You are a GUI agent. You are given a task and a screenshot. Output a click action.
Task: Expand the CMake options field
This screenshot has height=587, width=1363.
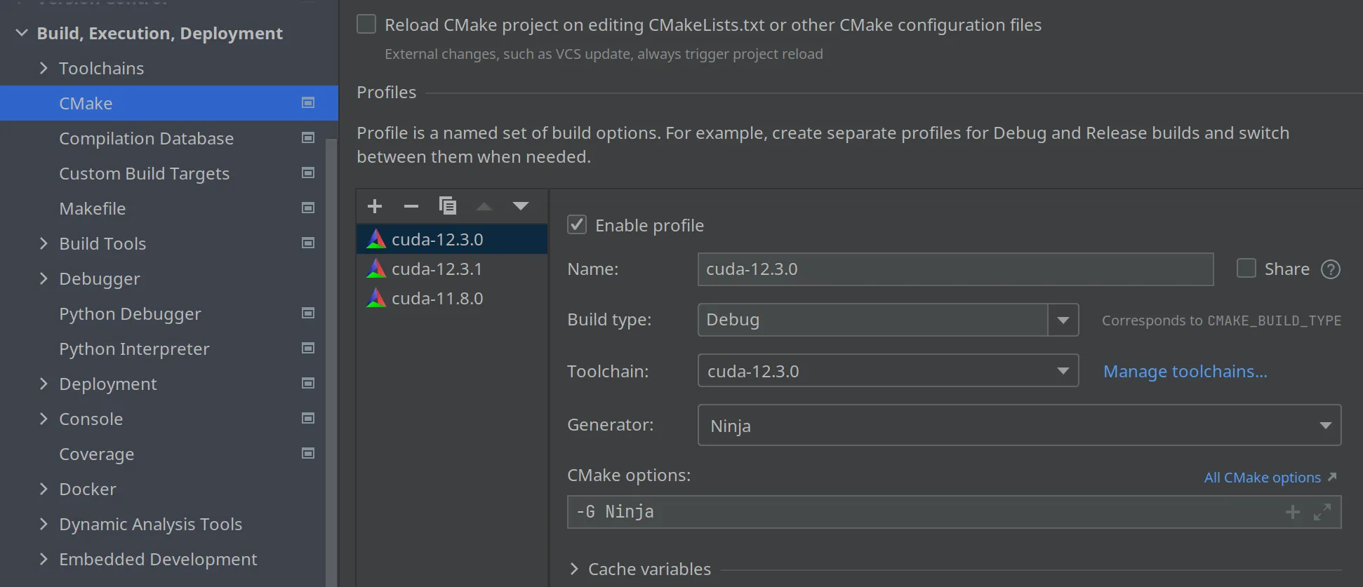(x=1322, y=513)
